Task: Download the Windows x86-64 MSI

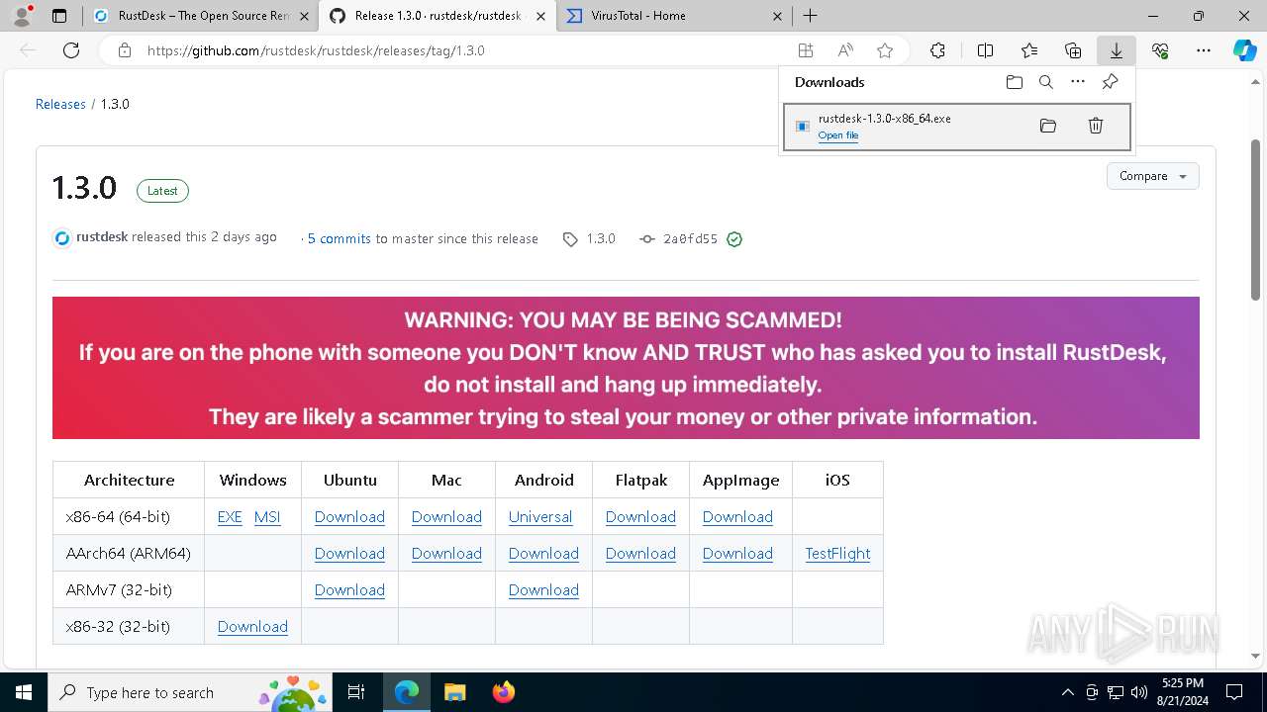Action: (267, 517)
